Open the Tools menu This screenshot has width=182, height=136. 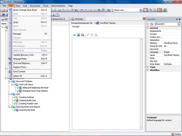click(45, 6)
